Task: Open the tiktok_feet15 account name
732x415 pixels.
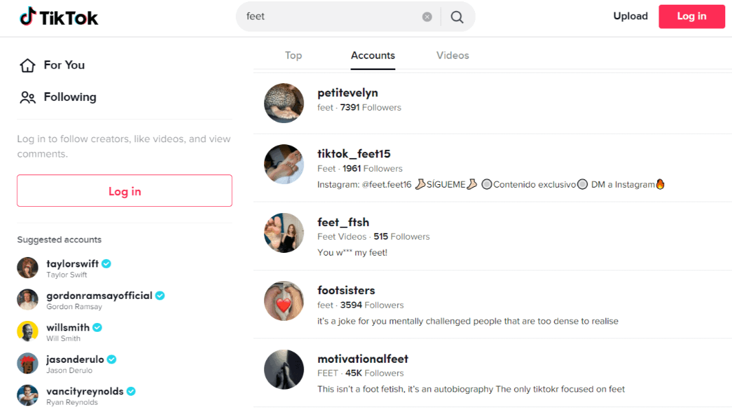Action: point(354,154)
